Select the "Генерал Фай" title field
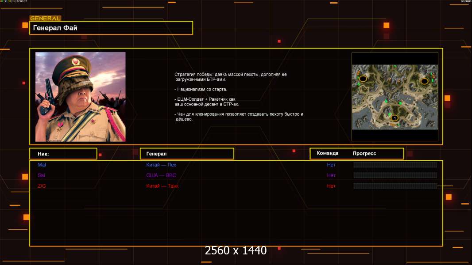This screenshot has width=472, height=265. tap(111, 28)
